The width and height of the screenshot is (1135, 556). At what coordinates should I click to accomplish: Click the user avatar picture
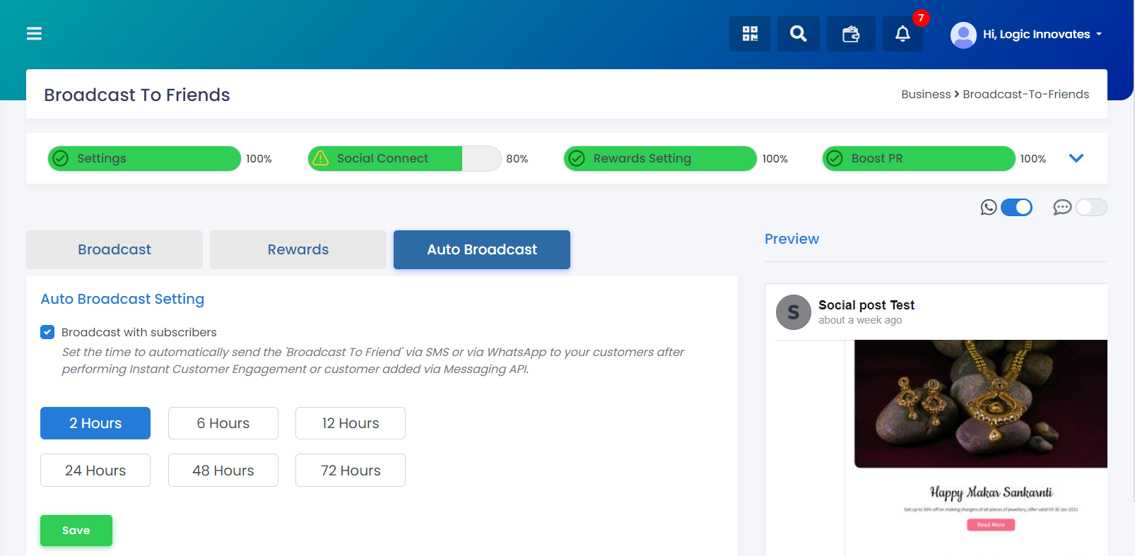[963, 35]
